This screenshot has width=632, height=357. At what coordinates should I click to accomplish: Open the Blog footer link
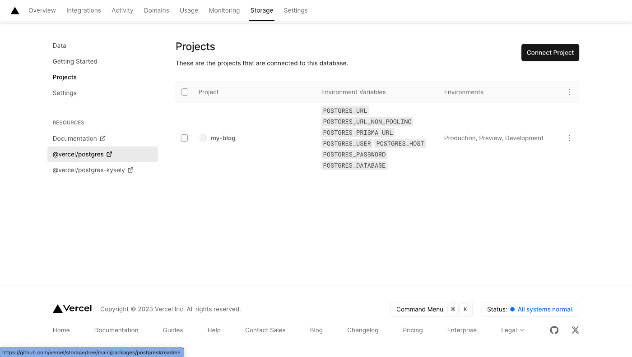pos(316,330)
